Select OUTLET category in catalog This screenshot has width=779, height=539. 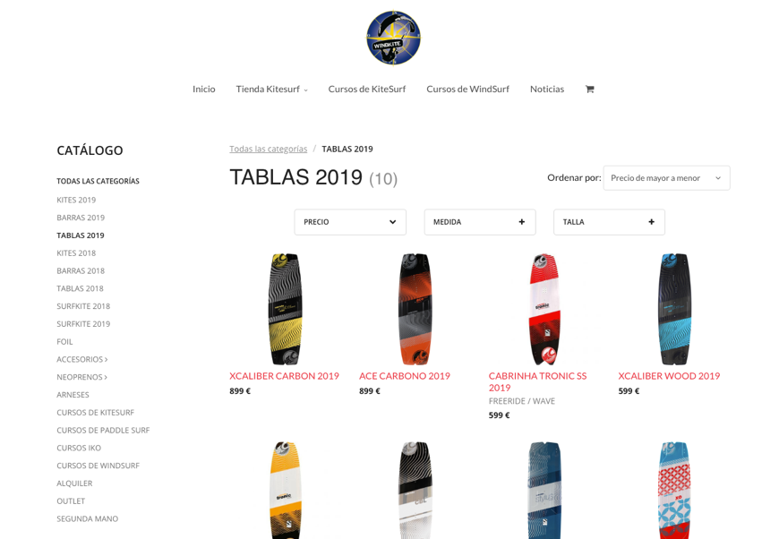tap(71, 500)
